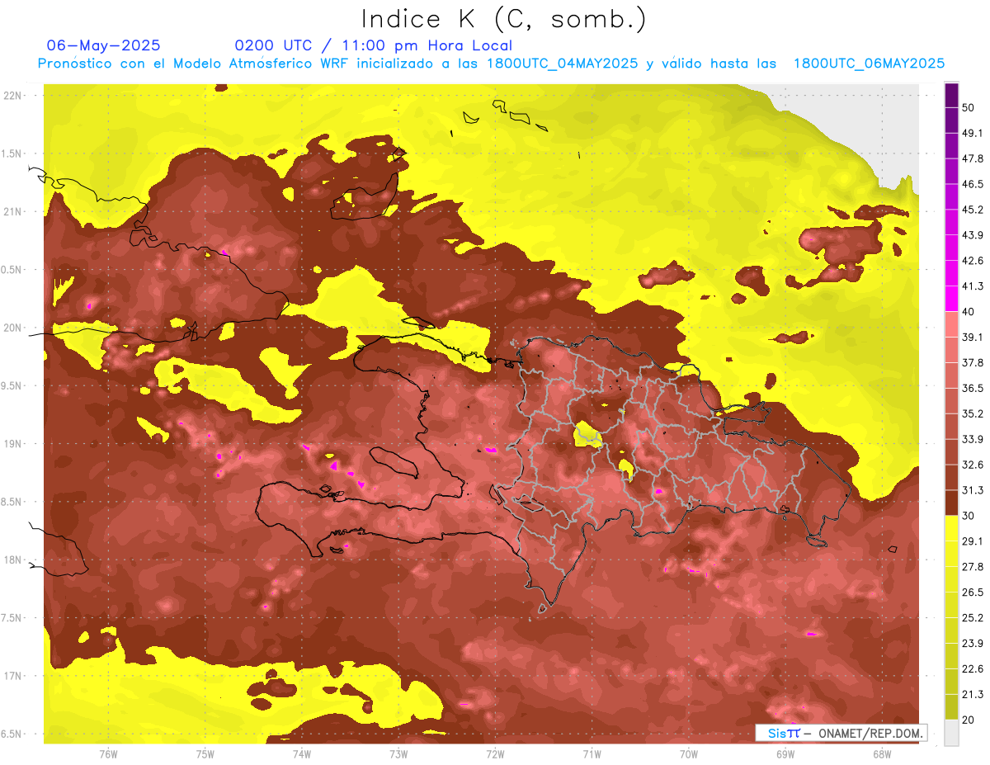Click colorbar value "23.9"
The width and height of the screenshot is (990, 765).
point(973,643)
